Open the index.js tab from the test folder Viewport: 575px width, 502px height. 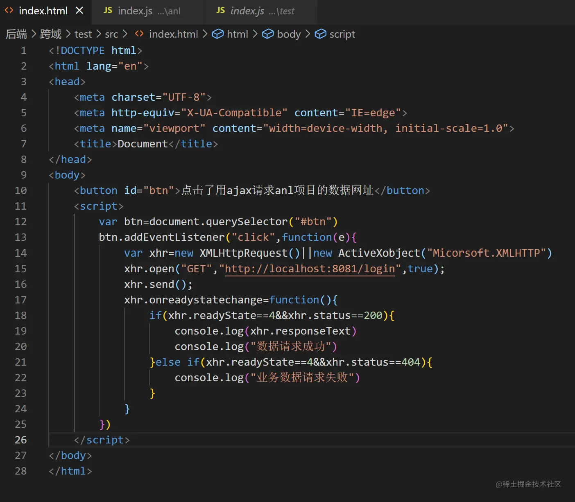pos(260,11)
